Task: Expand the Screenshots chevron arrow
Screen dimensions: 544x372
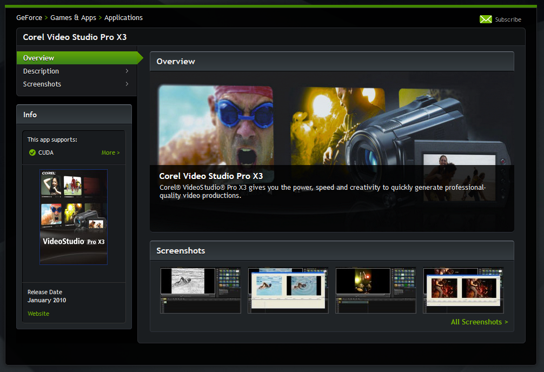Action: [x=127, y=84]
